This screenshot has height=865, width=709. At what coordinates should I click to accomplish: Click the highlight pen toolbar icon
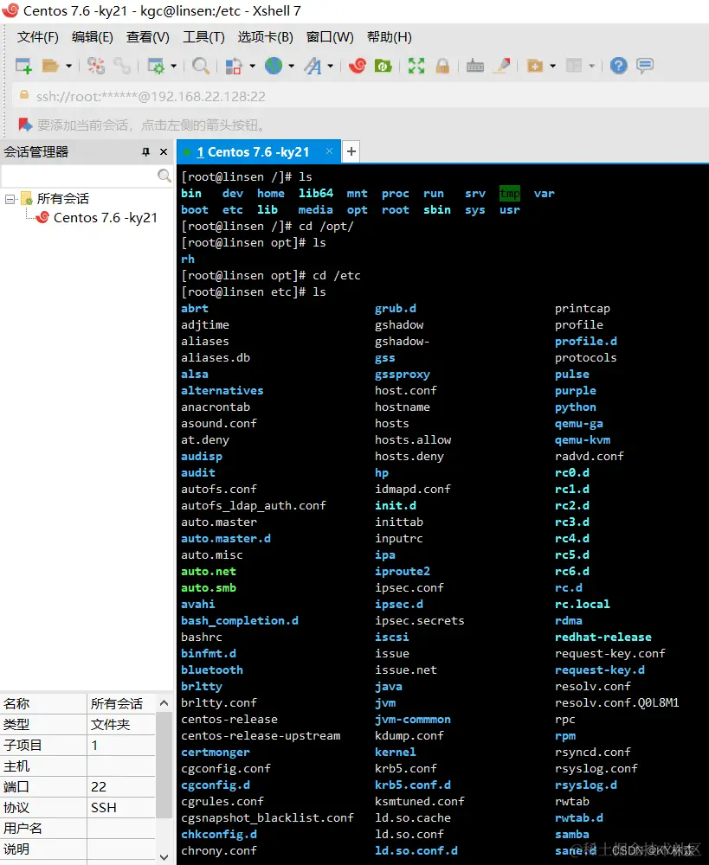tap(502, 66)
